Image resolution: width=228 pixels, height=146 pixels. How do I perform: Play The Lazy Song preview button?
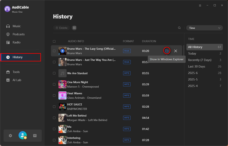point(62,51)
